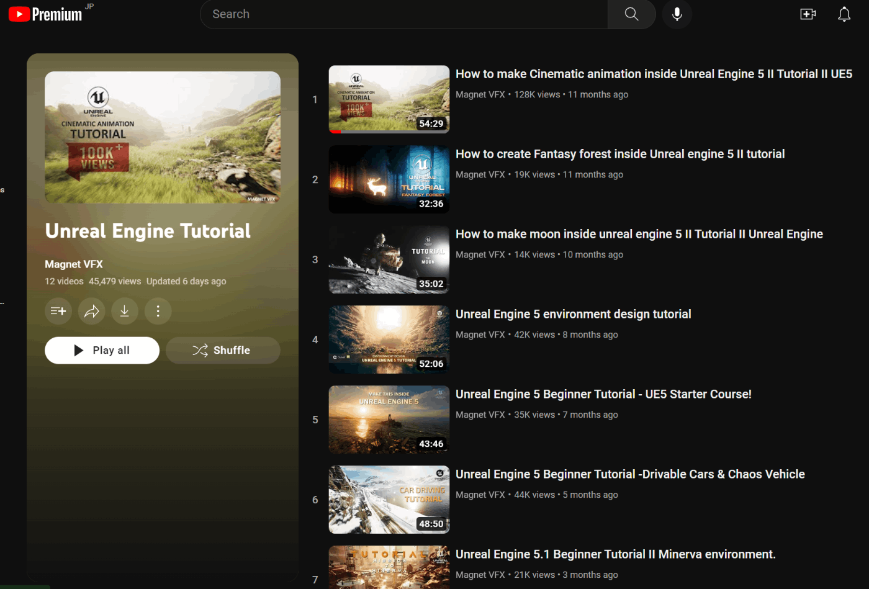Click the Play all button
The width and height of the screenshot is (869, 589).
102,350
